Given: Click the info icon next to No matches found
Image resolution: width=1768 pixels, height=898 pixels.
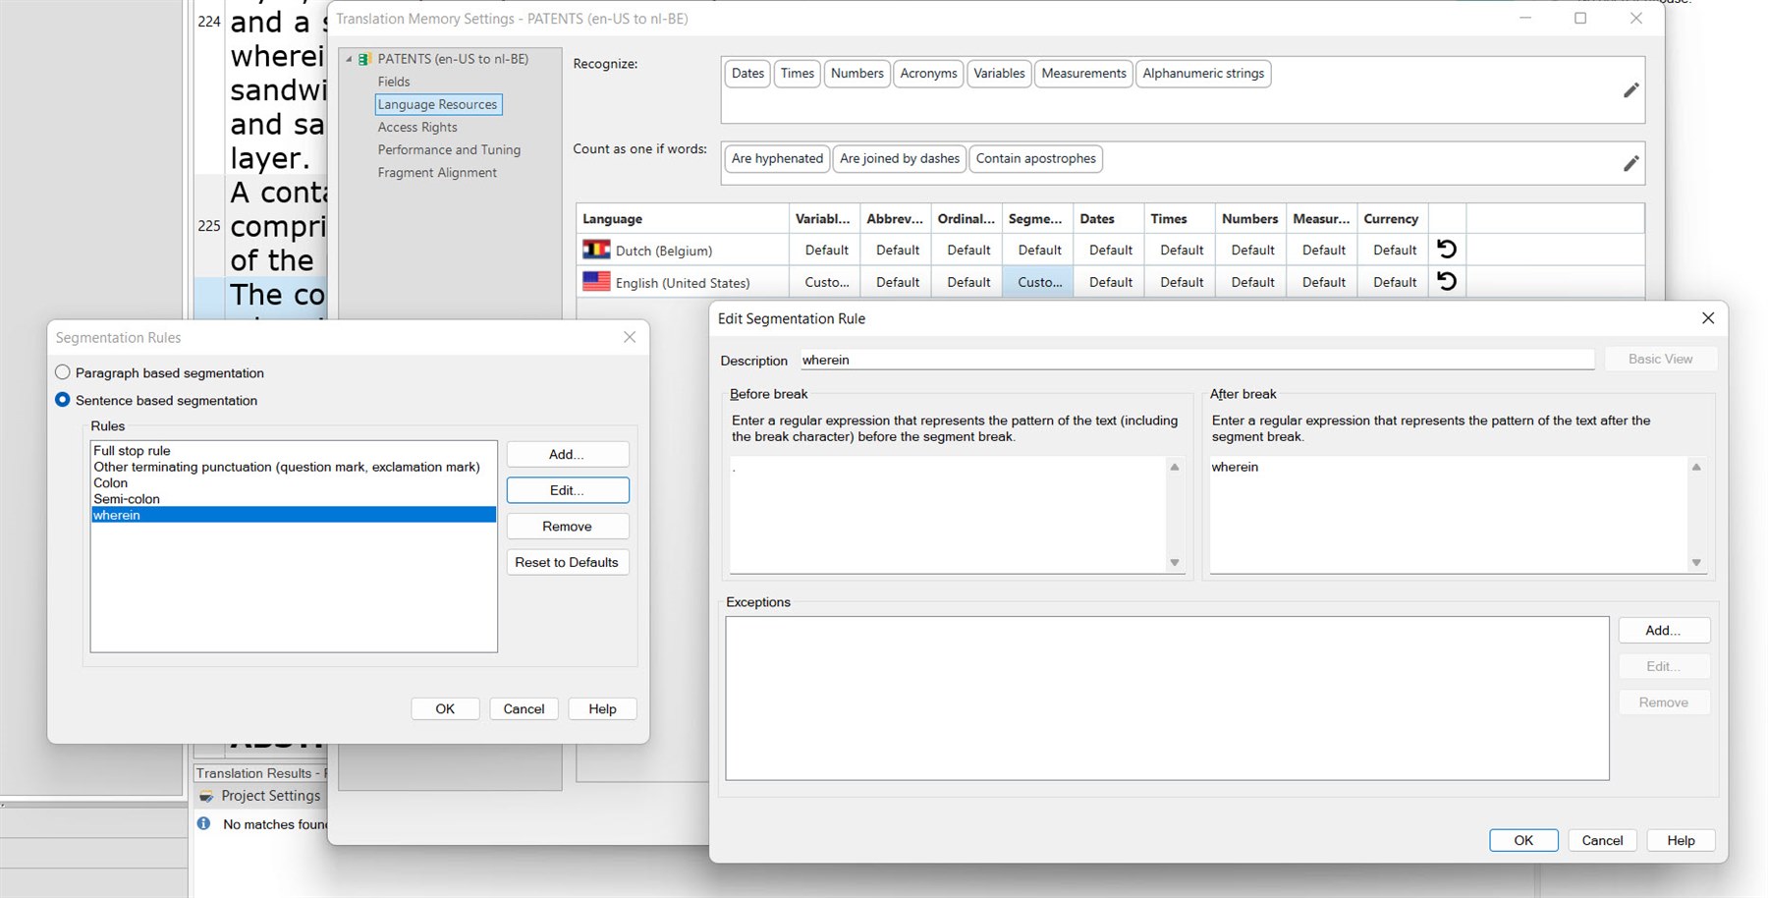Looking at the screenshot, I should (203, 823).
